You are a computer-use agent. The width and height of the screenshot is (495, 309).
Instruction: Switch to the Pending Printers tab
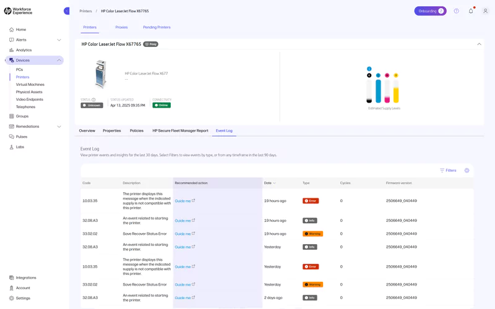[157, 27]
